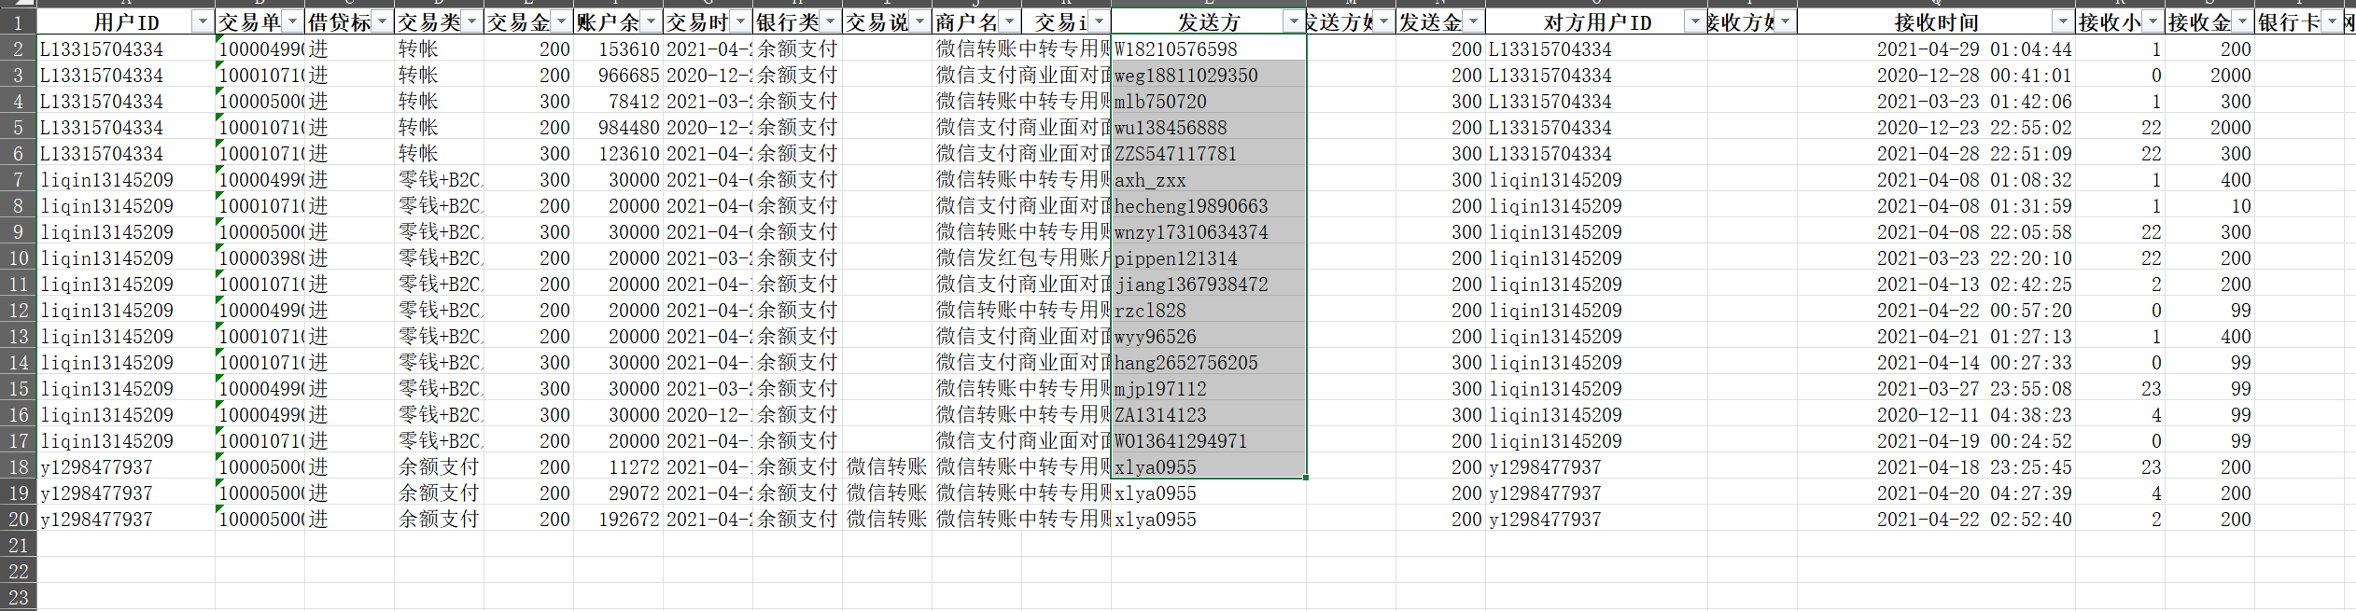Open the 账户余 column filter
The image size is (2356, 611).
[x=651, y=21]
